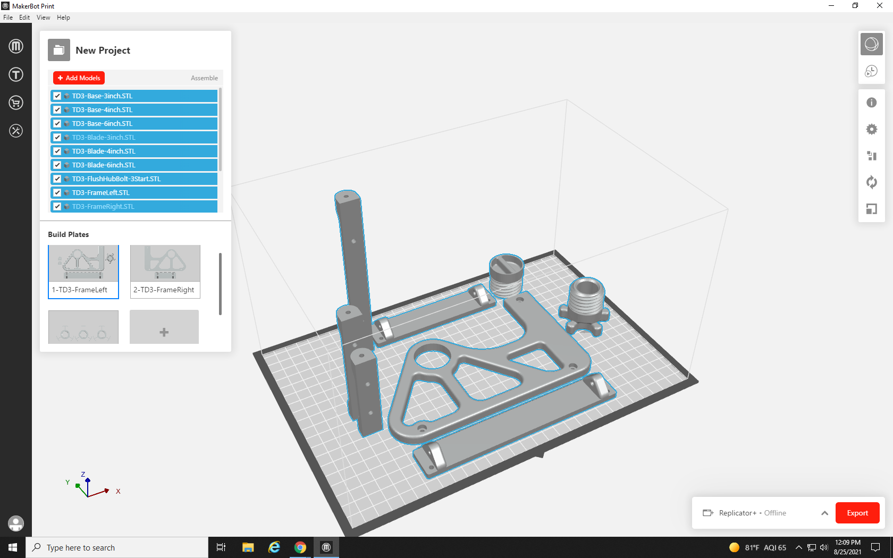Open Chrome from the taskbar
Image resolution: width=893 pixels, height=558 pixels.
(x=300, y=547)
